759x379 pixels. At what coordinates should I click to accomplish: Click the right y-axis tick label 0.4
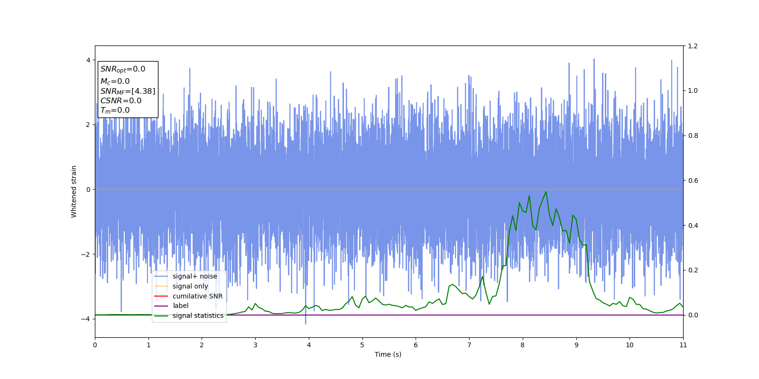coord(693,226)
